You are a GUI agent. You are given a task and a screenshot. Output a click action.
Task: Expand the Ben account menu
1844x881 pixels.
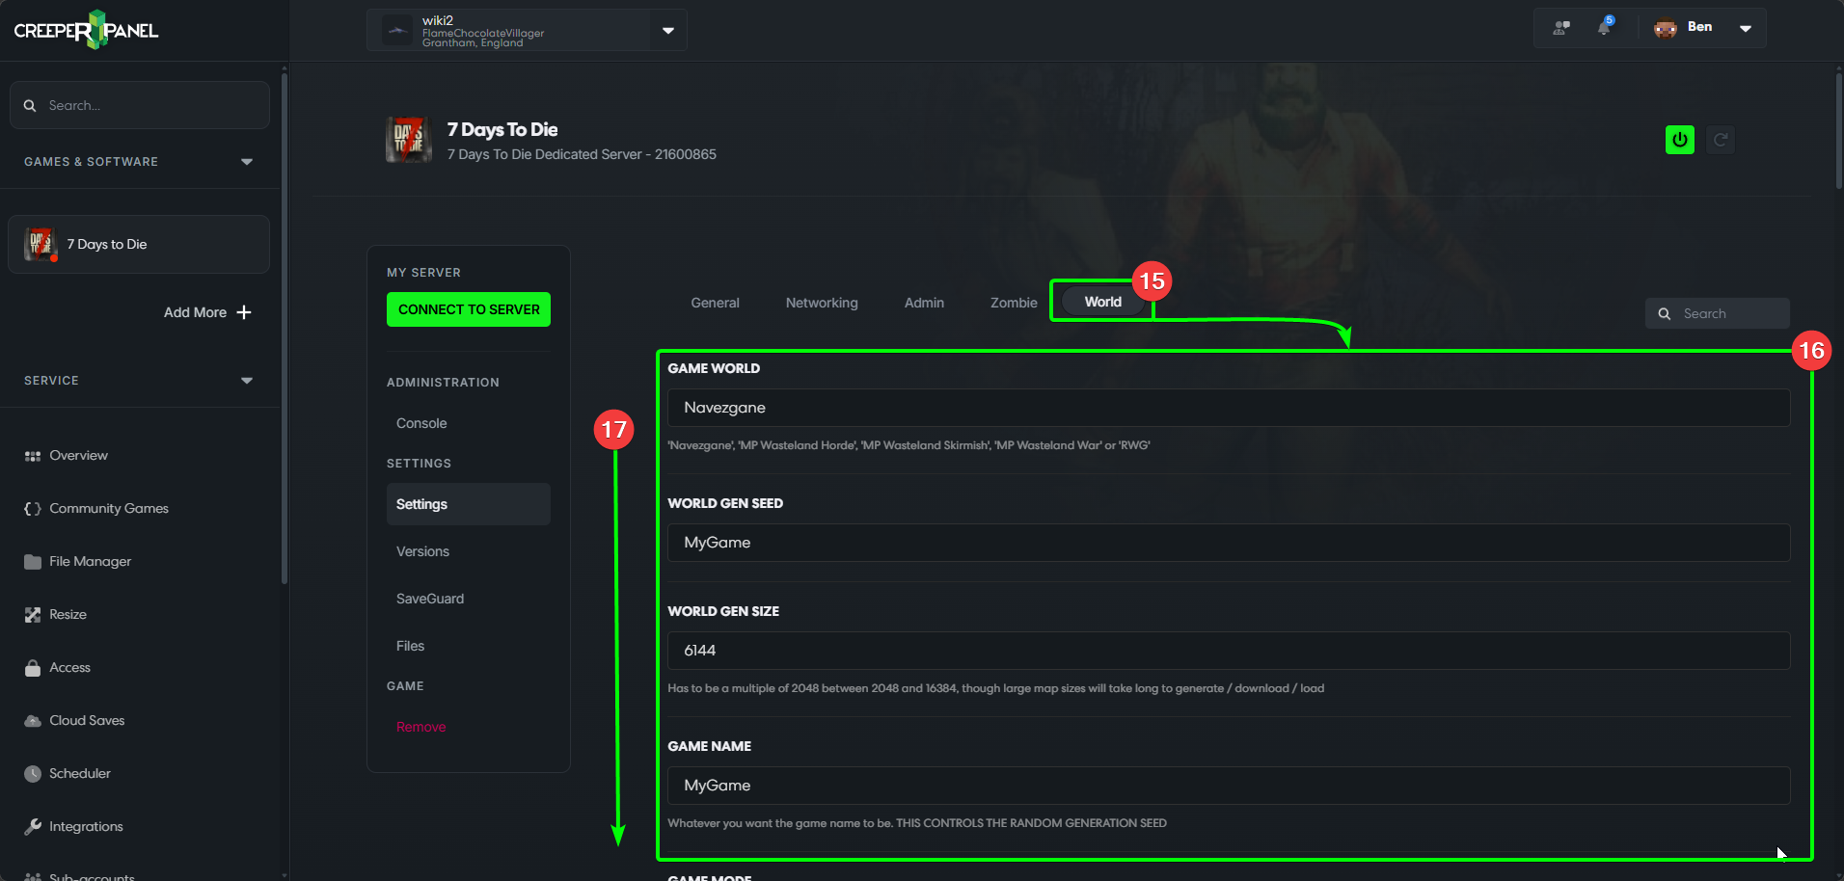pos(1746,28)
